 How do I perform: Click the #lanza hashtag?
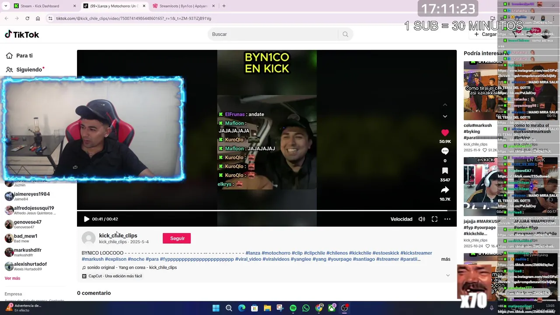pos(253,253)
